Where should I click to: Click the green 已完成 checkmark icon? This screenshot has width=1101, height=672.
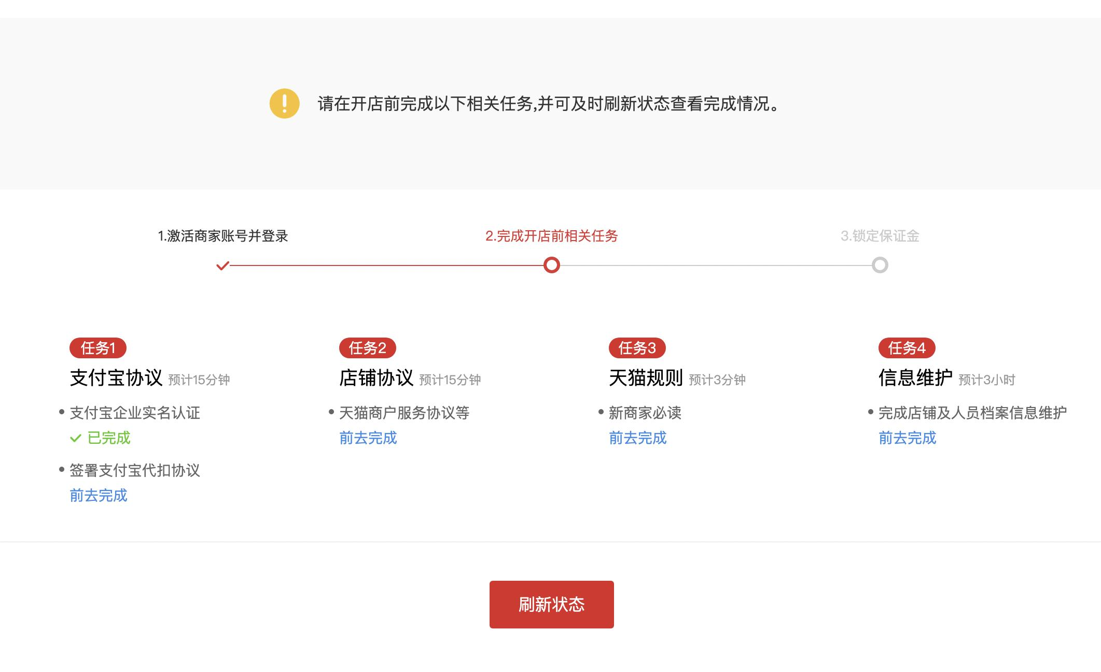click(76, 438)
